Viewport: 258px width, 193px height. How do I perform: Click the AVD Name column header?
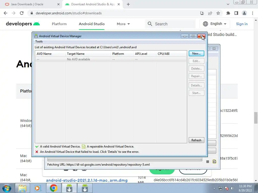pyautogui.click(x=50, y=54)
